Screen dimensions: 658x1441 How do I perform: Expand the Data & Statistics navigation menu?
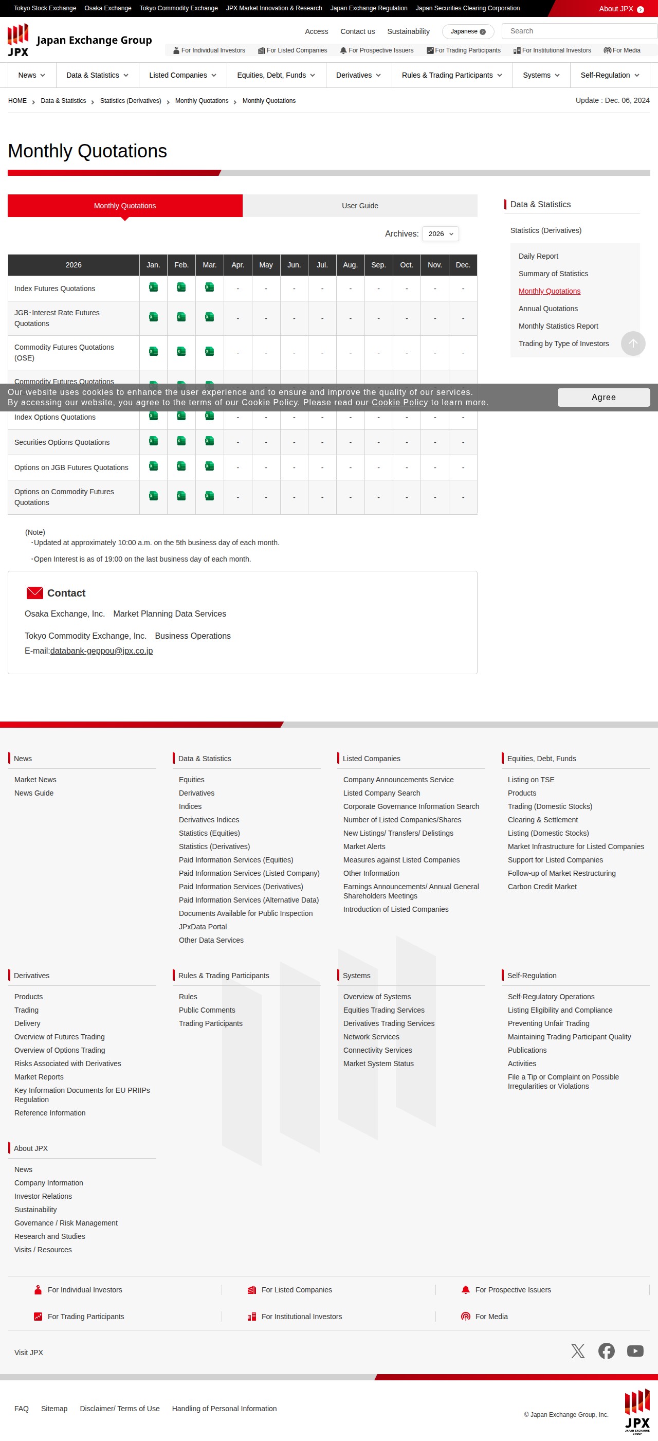[97, 75]
